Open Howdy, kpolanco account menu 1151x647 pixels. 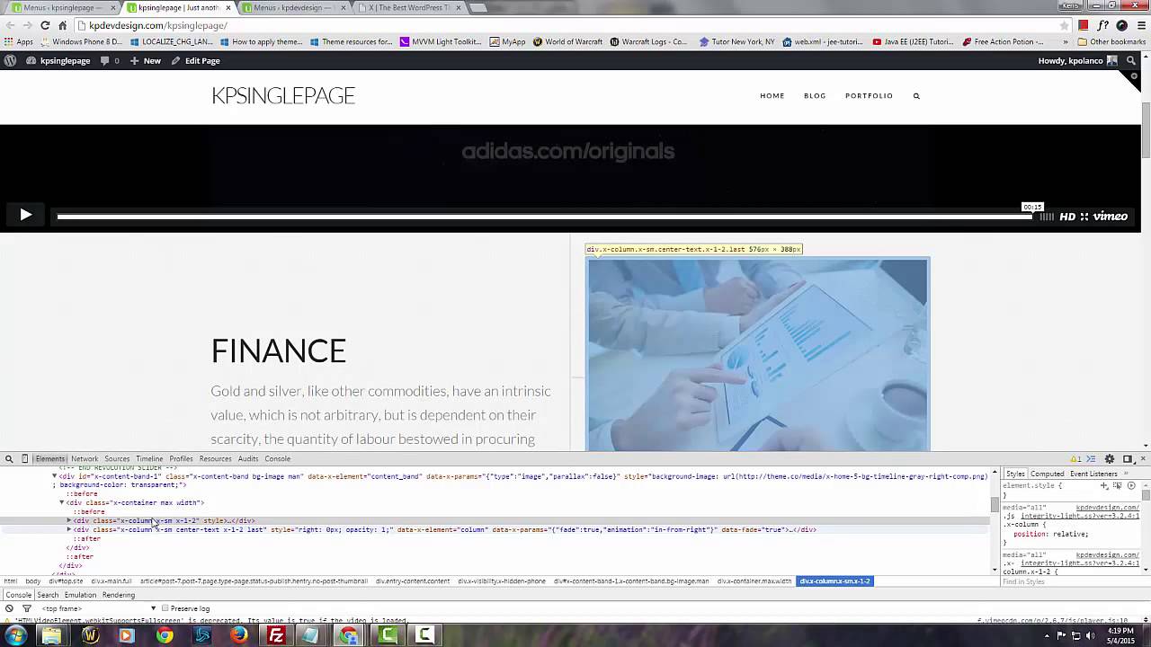coord(1077,60)
